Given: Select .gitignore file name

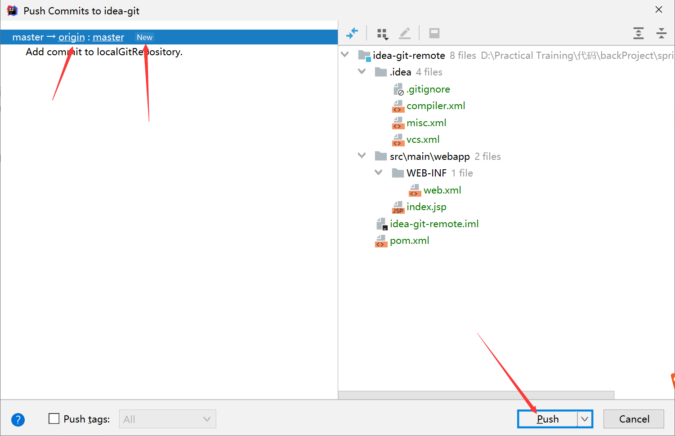Looking at the screenshot, I should (x=428, y=89).
